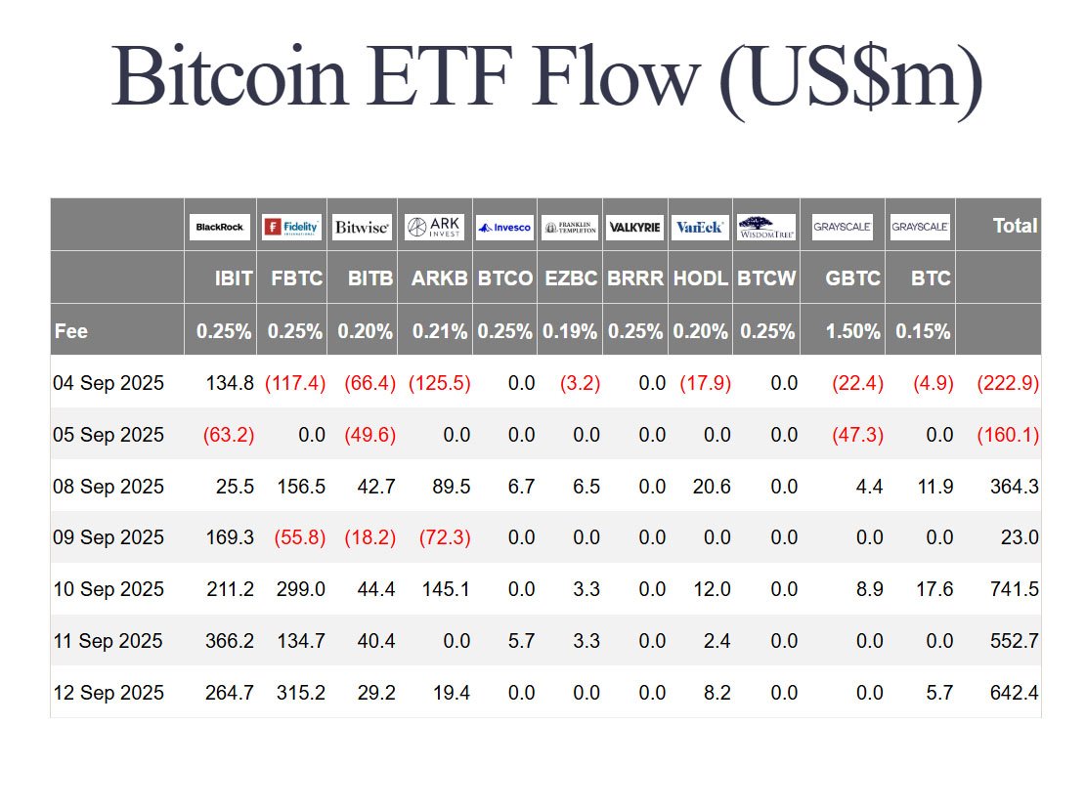Click the Grayscale logo above GBTC
Screen dimensions: 1086x811
[x=842, y=227]
